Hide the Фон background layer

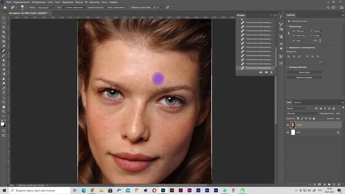pos(287,133)
